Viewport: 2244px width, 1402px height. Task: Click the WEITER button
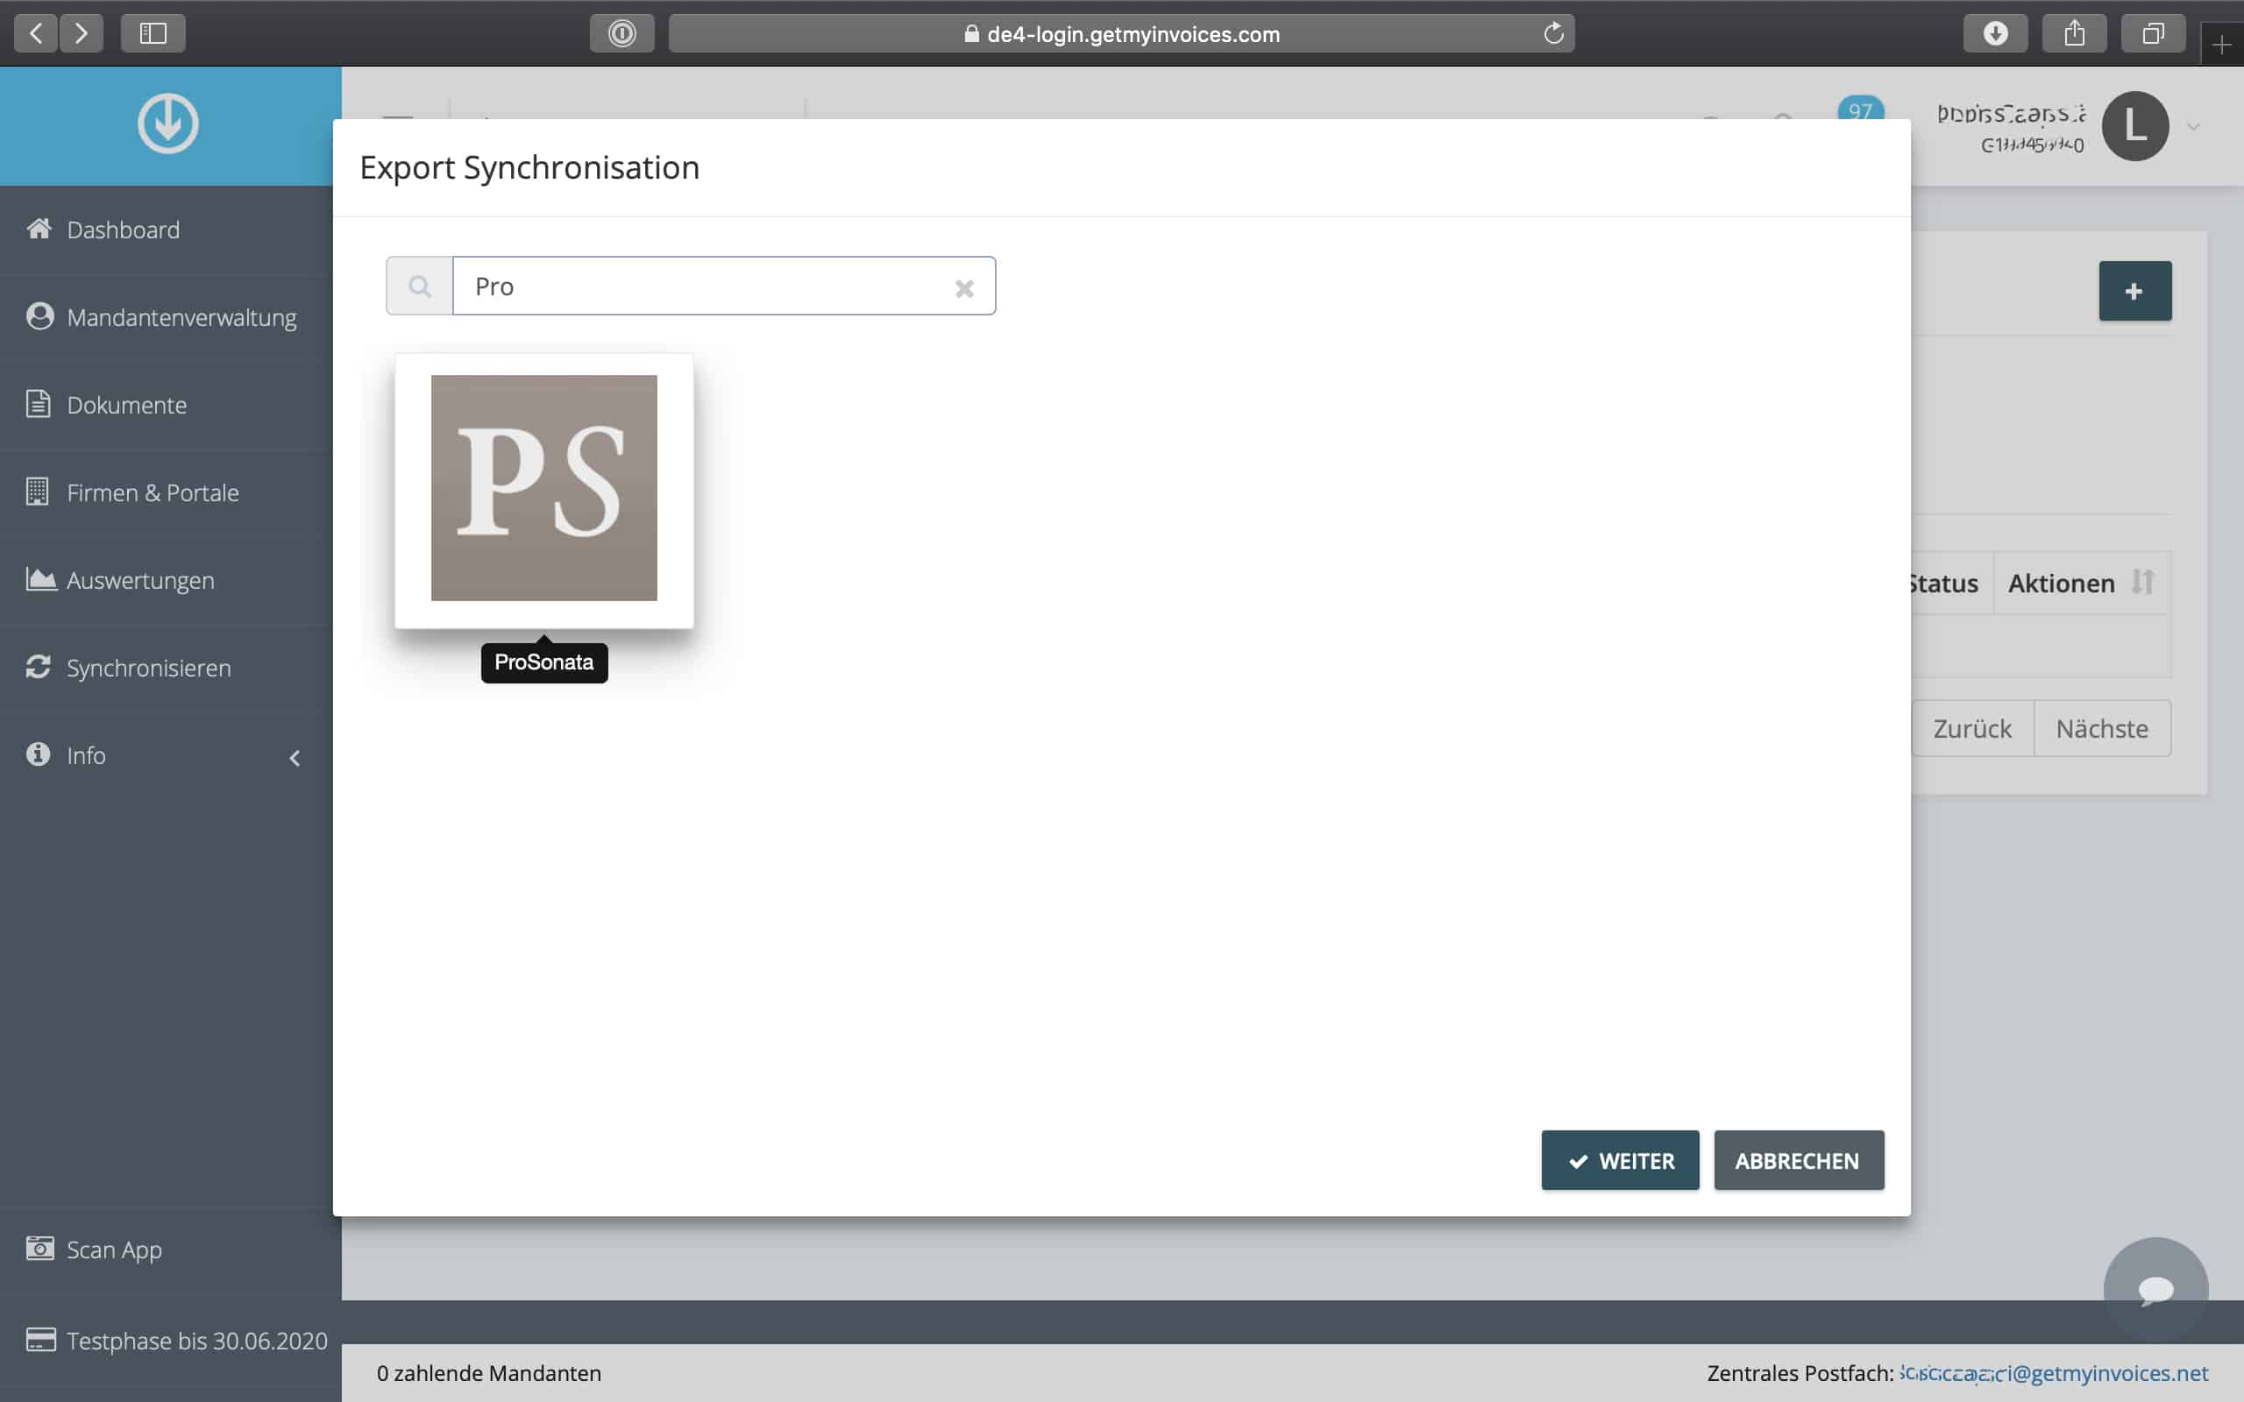point(1620,1160)
